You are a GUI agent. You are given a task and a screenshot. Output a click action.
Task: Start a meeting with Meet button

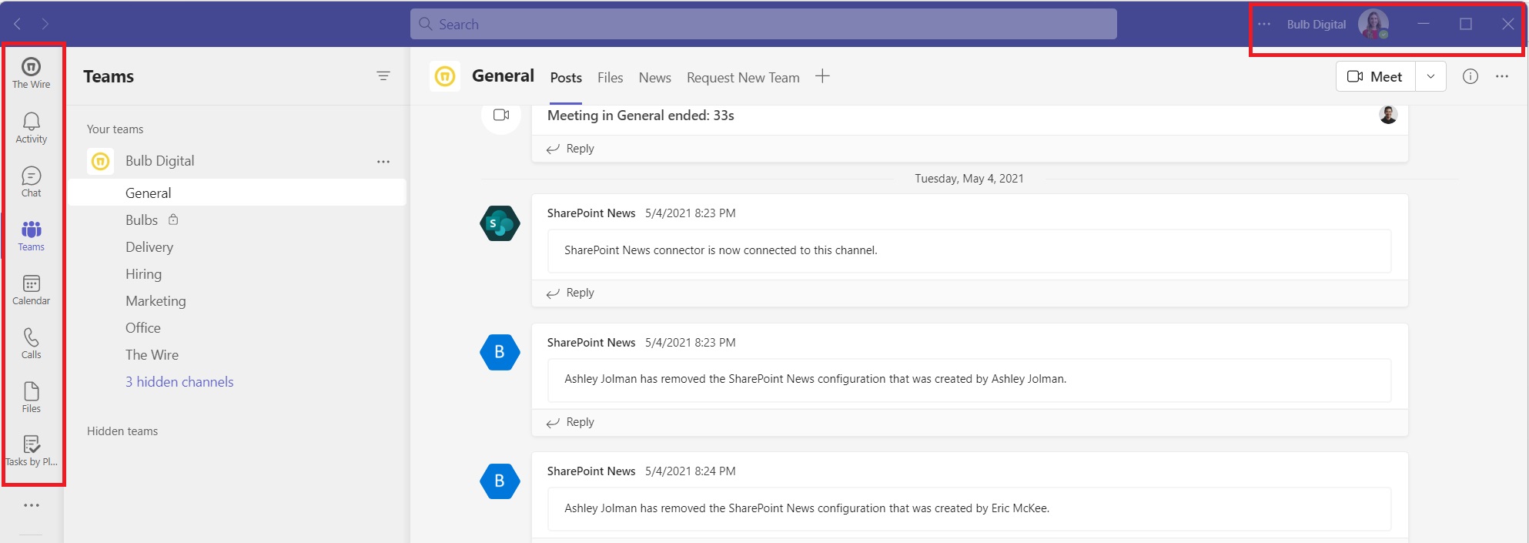(1375, 76)
